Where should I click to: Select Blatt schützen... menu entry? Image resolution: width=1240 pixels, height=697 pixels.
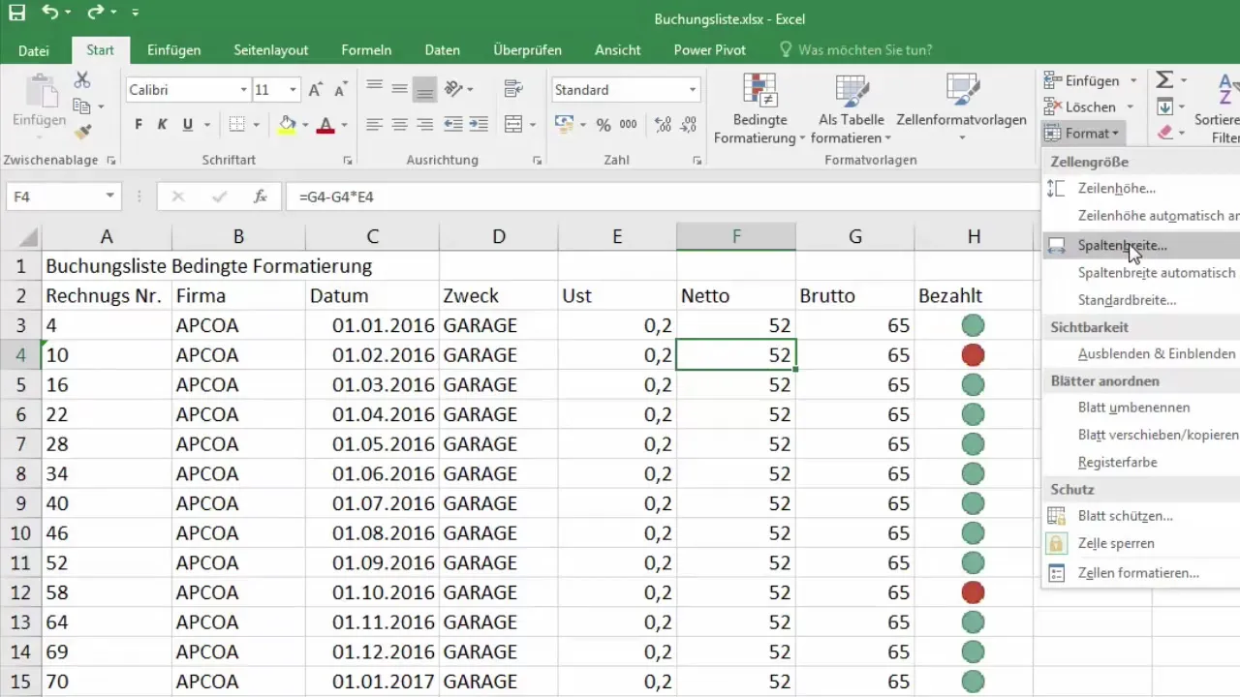coord(1141,516)
